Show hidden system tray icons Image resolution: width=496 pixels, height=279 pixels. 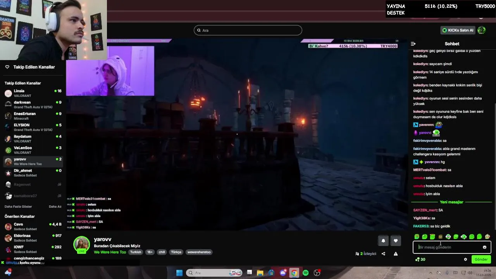point(430,273)
